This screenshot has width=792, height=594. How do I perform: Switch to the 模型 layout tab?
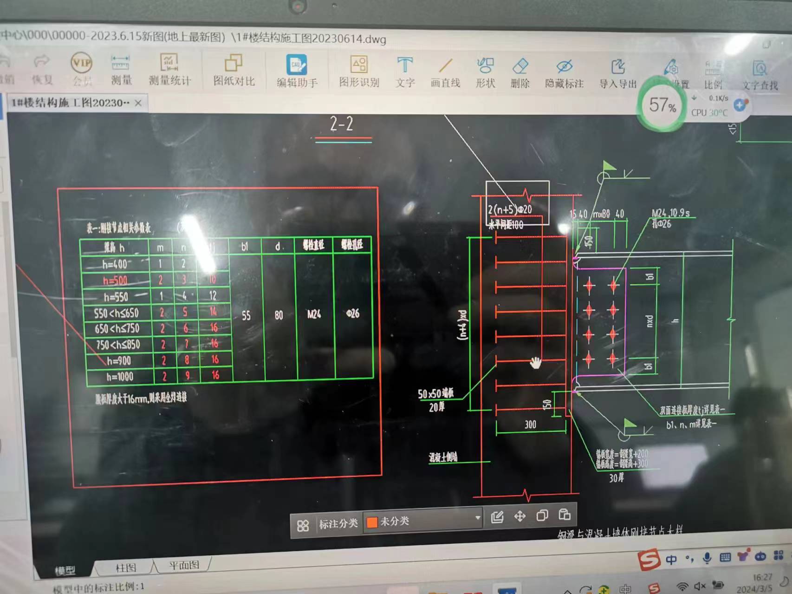(x=65, y=571)
